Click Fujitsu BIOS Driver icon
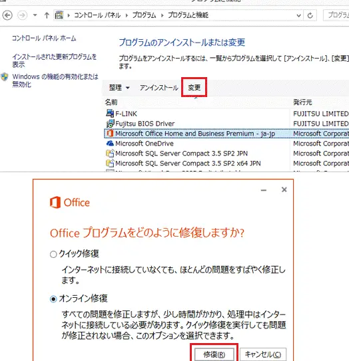 pyautogui.click(x=110, y=124)
